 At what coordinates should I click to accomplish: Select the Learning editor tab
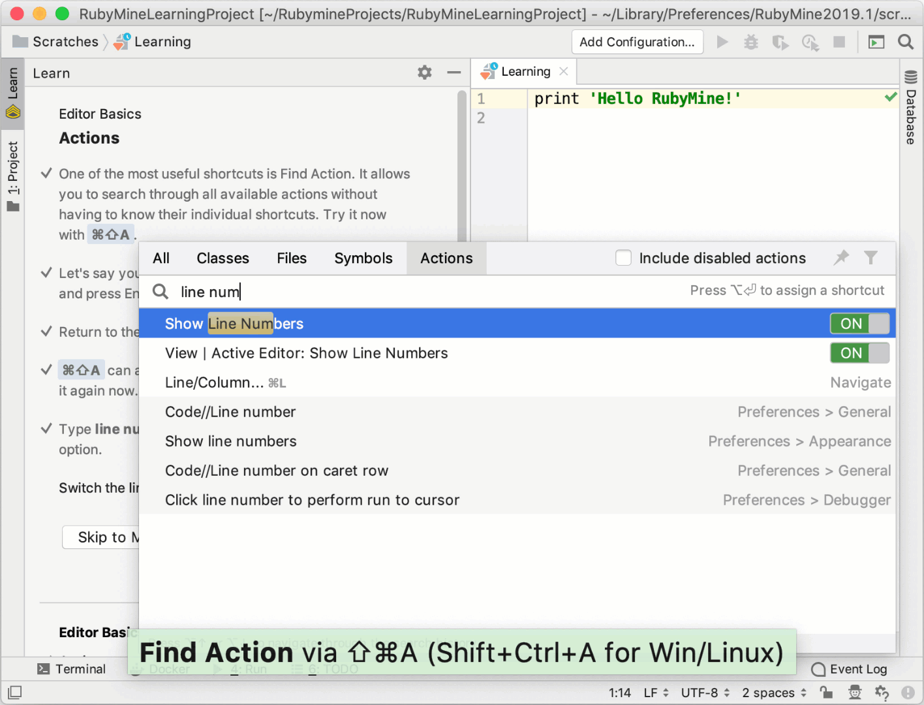525,71
